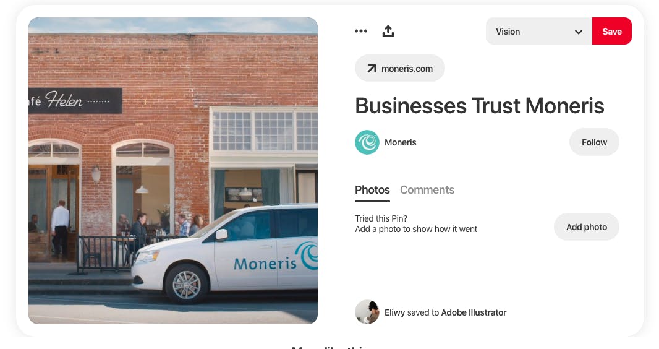The width and height of the screenshot is (659, 349).
Task: Switch to the Comments tab
Action: pyautogui.click(x=427, y=190)
